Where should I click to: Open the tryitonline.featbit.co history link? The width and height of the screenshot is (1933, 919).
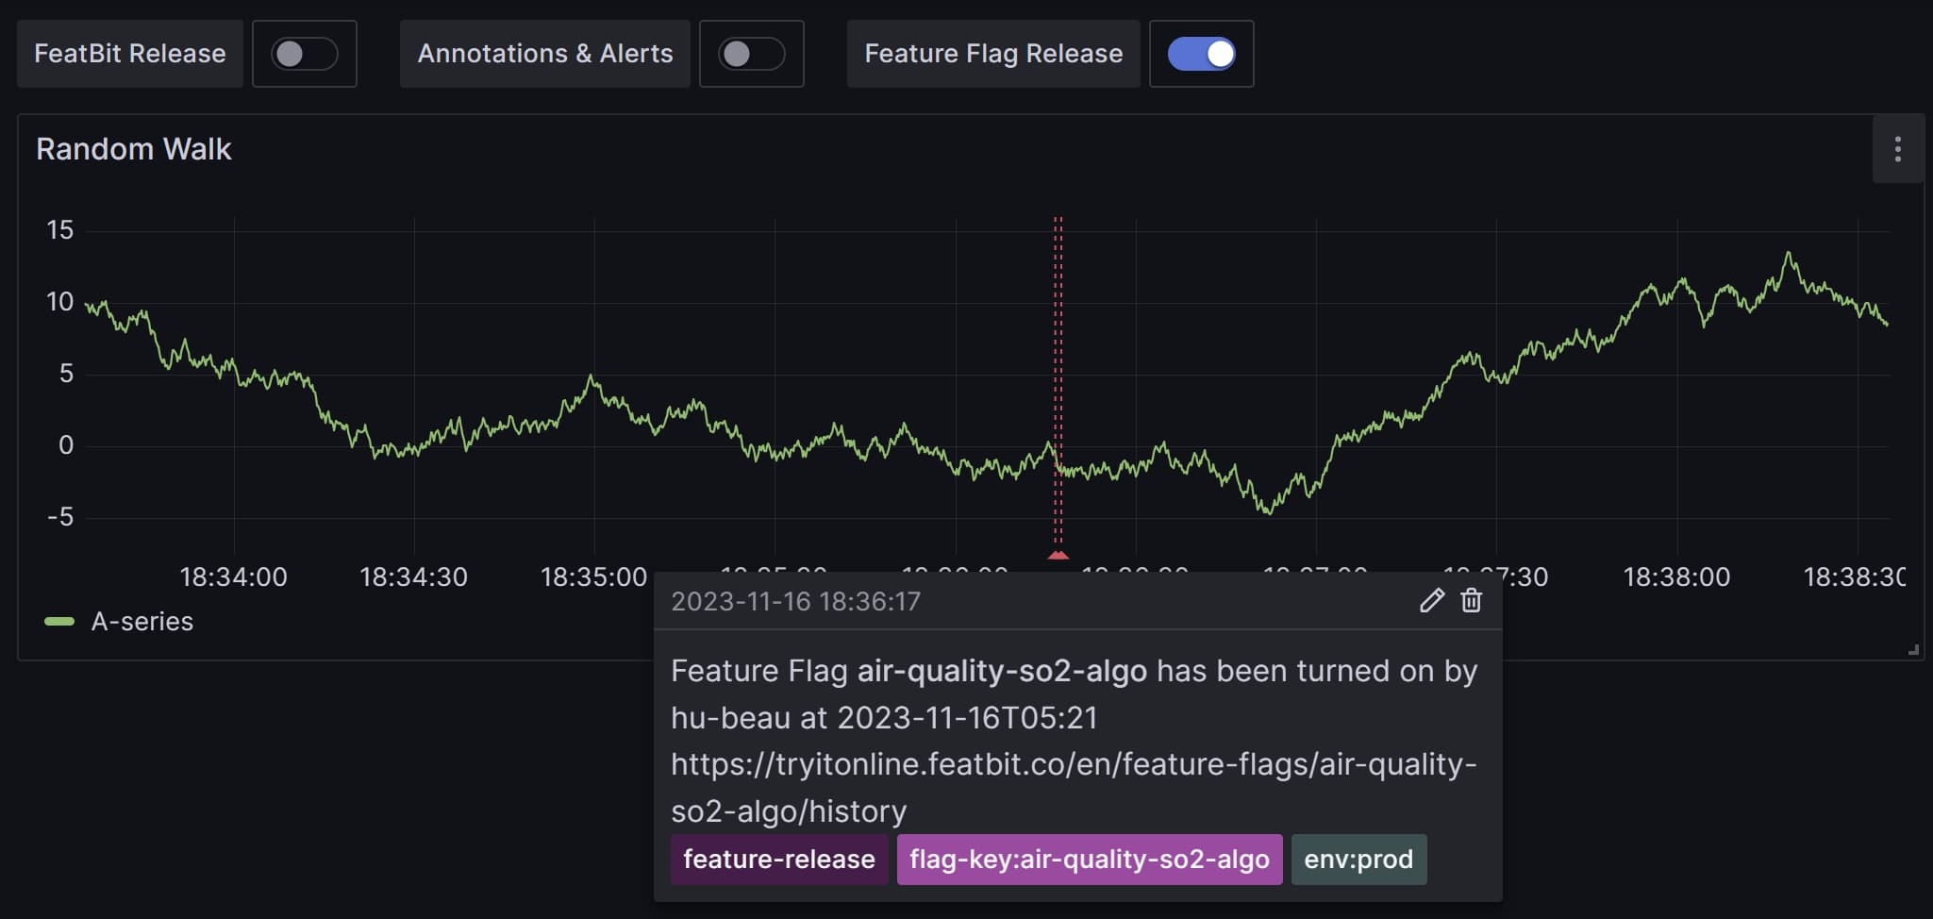[1073, 765]
